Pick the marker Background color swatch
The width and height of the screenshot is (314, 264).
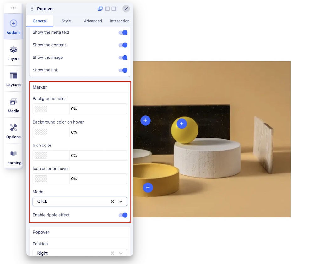pos(41,109)
